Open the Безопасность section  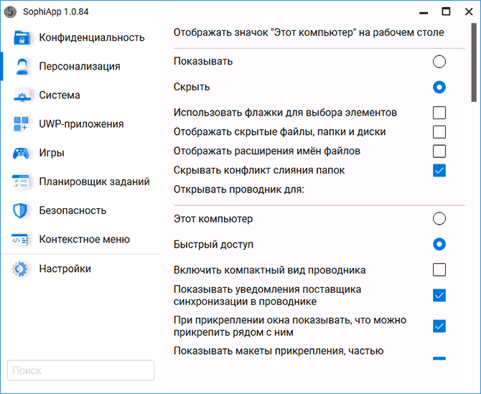[x=81, y=210]
